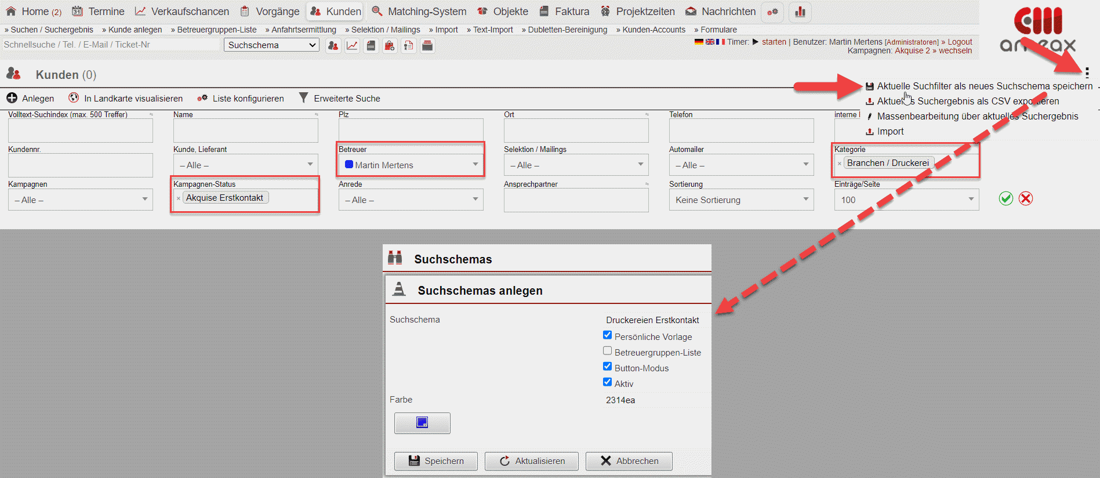Select 'Aktuelle Suchfilter als neues Suchschema speichern'
This screenshot has width=1100, height=478.
coord(984,86)
